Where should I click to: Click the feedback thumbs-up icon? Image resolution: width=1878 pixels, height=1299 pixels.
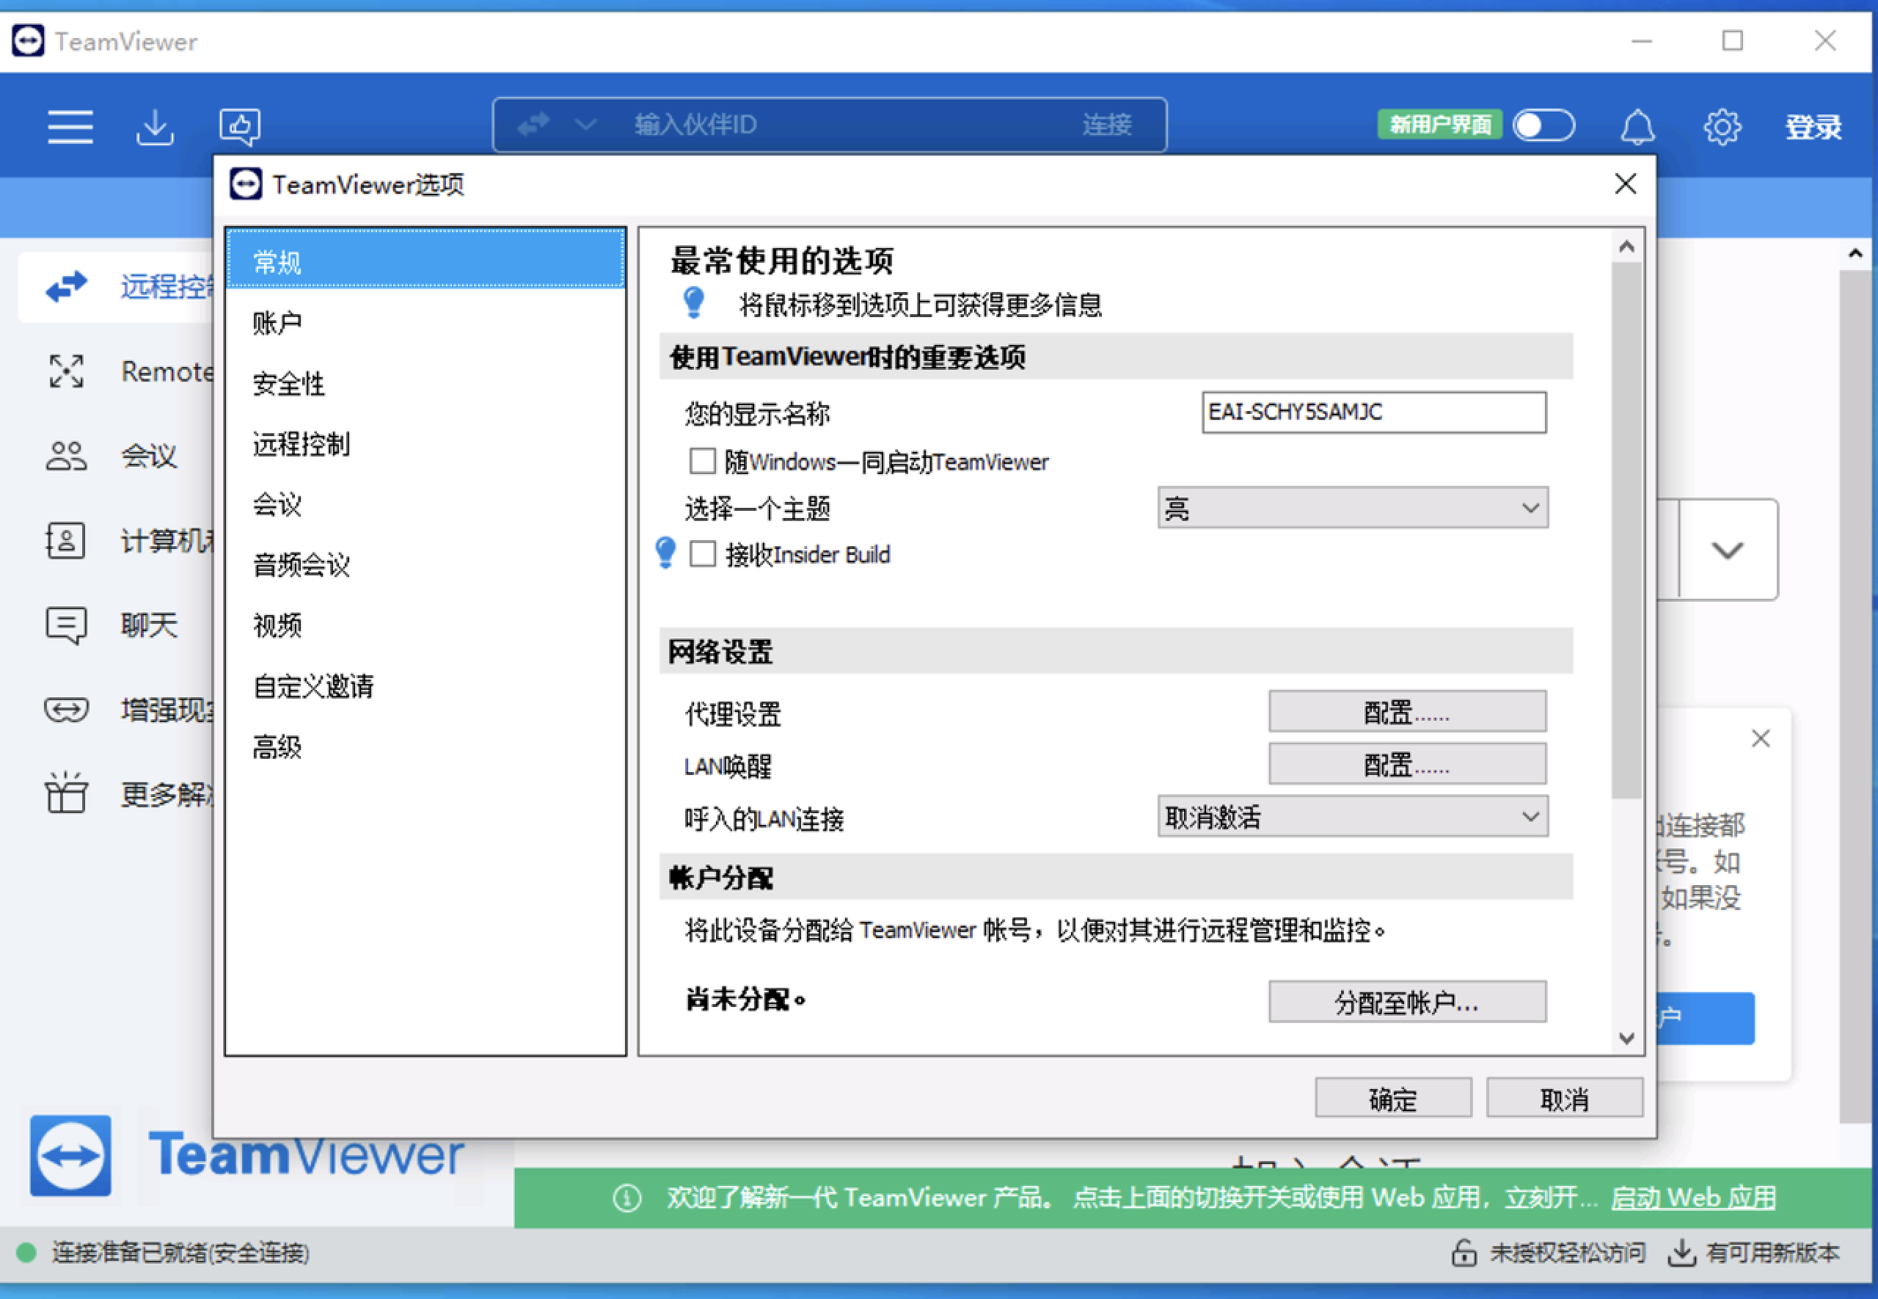coord(240,127)
